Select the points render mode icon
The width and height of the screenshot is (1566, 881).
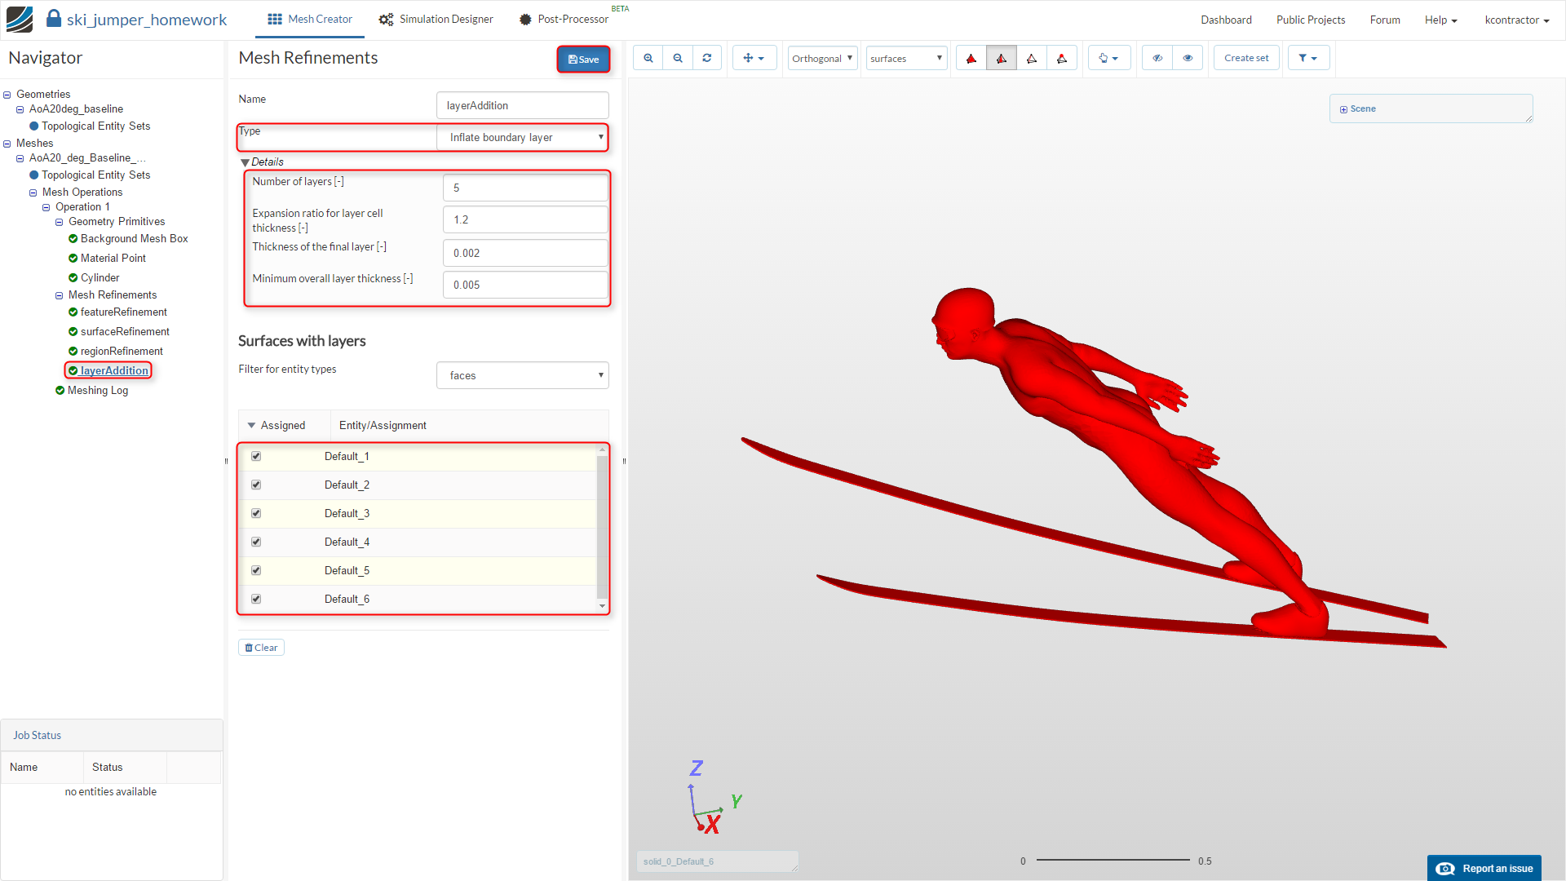point(1062,58)
